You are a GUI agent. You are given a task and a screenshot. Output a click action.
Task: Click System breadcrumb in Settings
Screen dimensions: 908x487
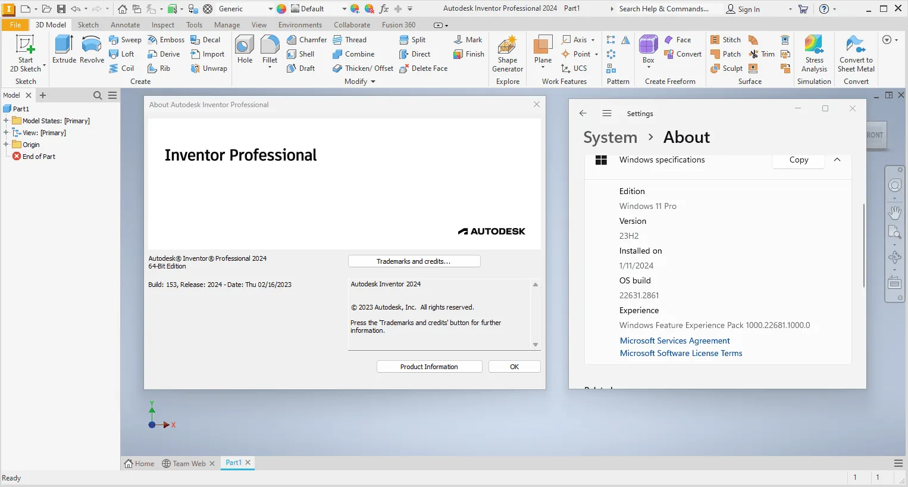(x=610, y=137)
